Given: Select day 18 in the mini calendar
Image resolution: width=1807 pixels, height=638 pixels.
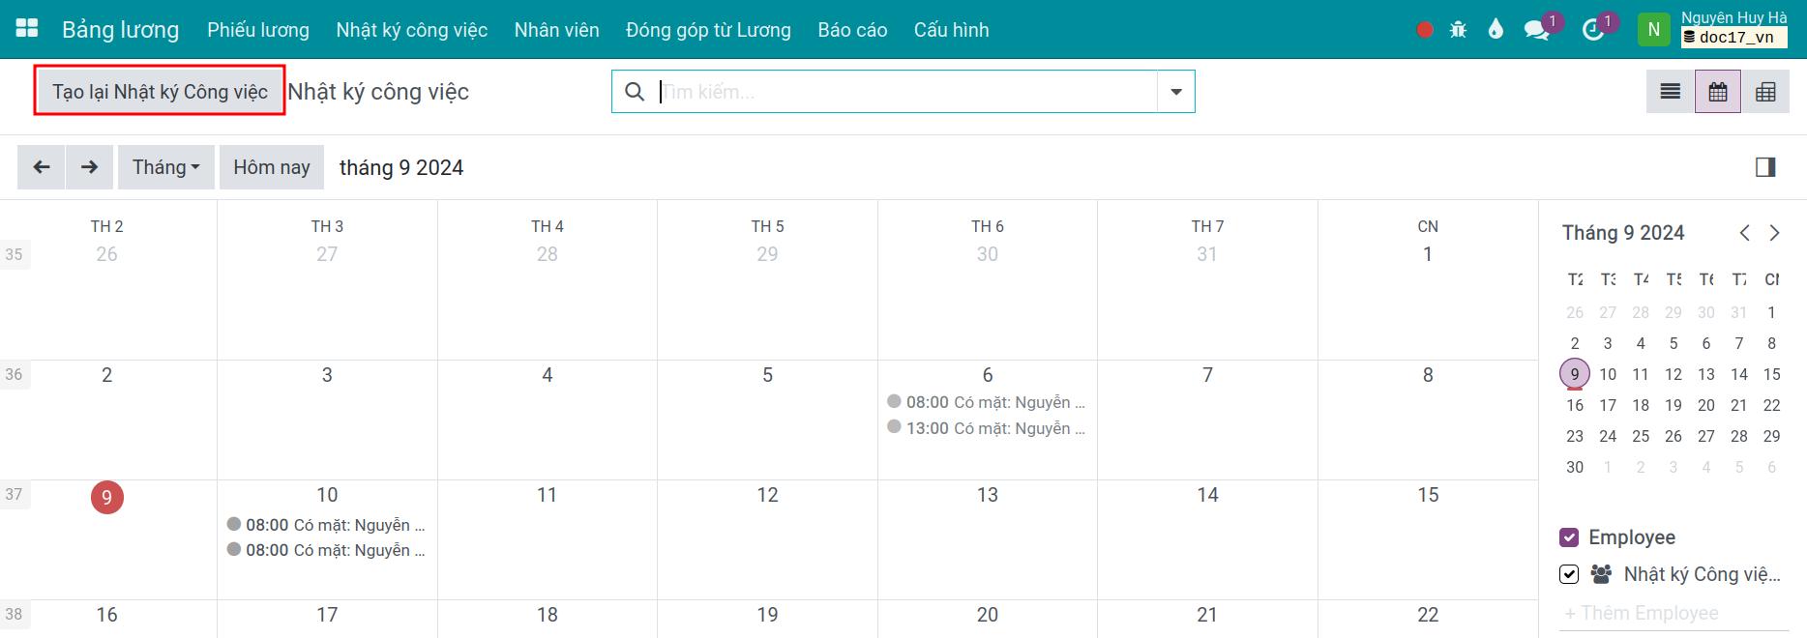Looking at the screenshot, I should click(1641, 405).
